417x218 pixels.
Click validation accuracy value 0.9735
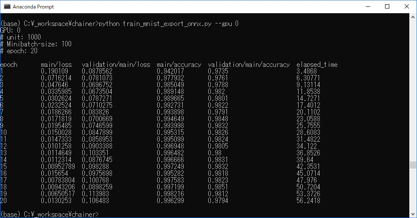(218, 71)
